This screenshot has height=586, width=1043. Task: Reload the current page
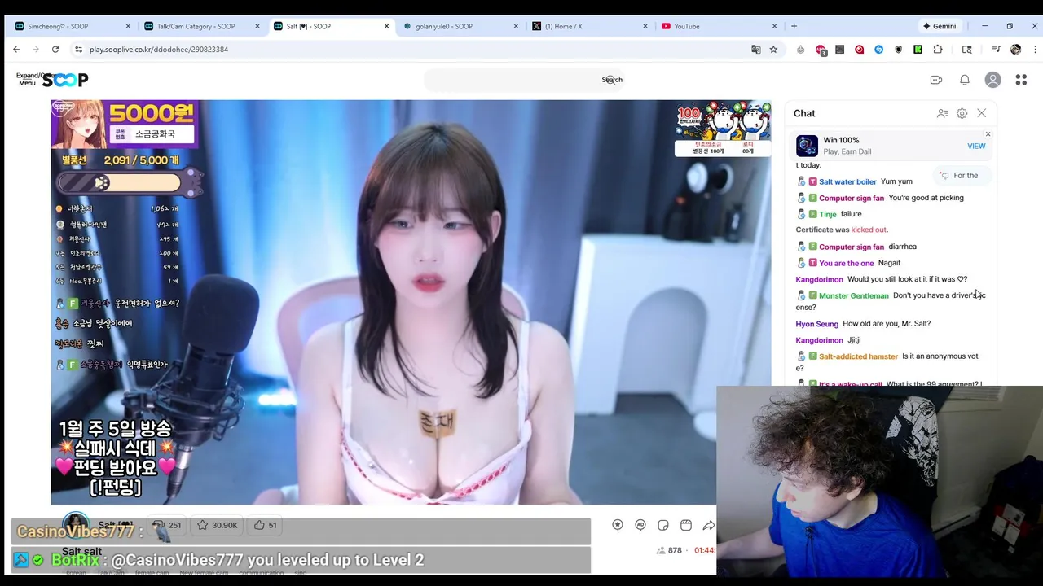coord(55,50)
